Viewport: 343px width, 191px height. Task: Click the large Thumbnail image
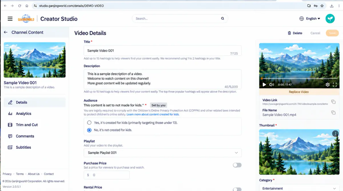[x=299, y=152]
